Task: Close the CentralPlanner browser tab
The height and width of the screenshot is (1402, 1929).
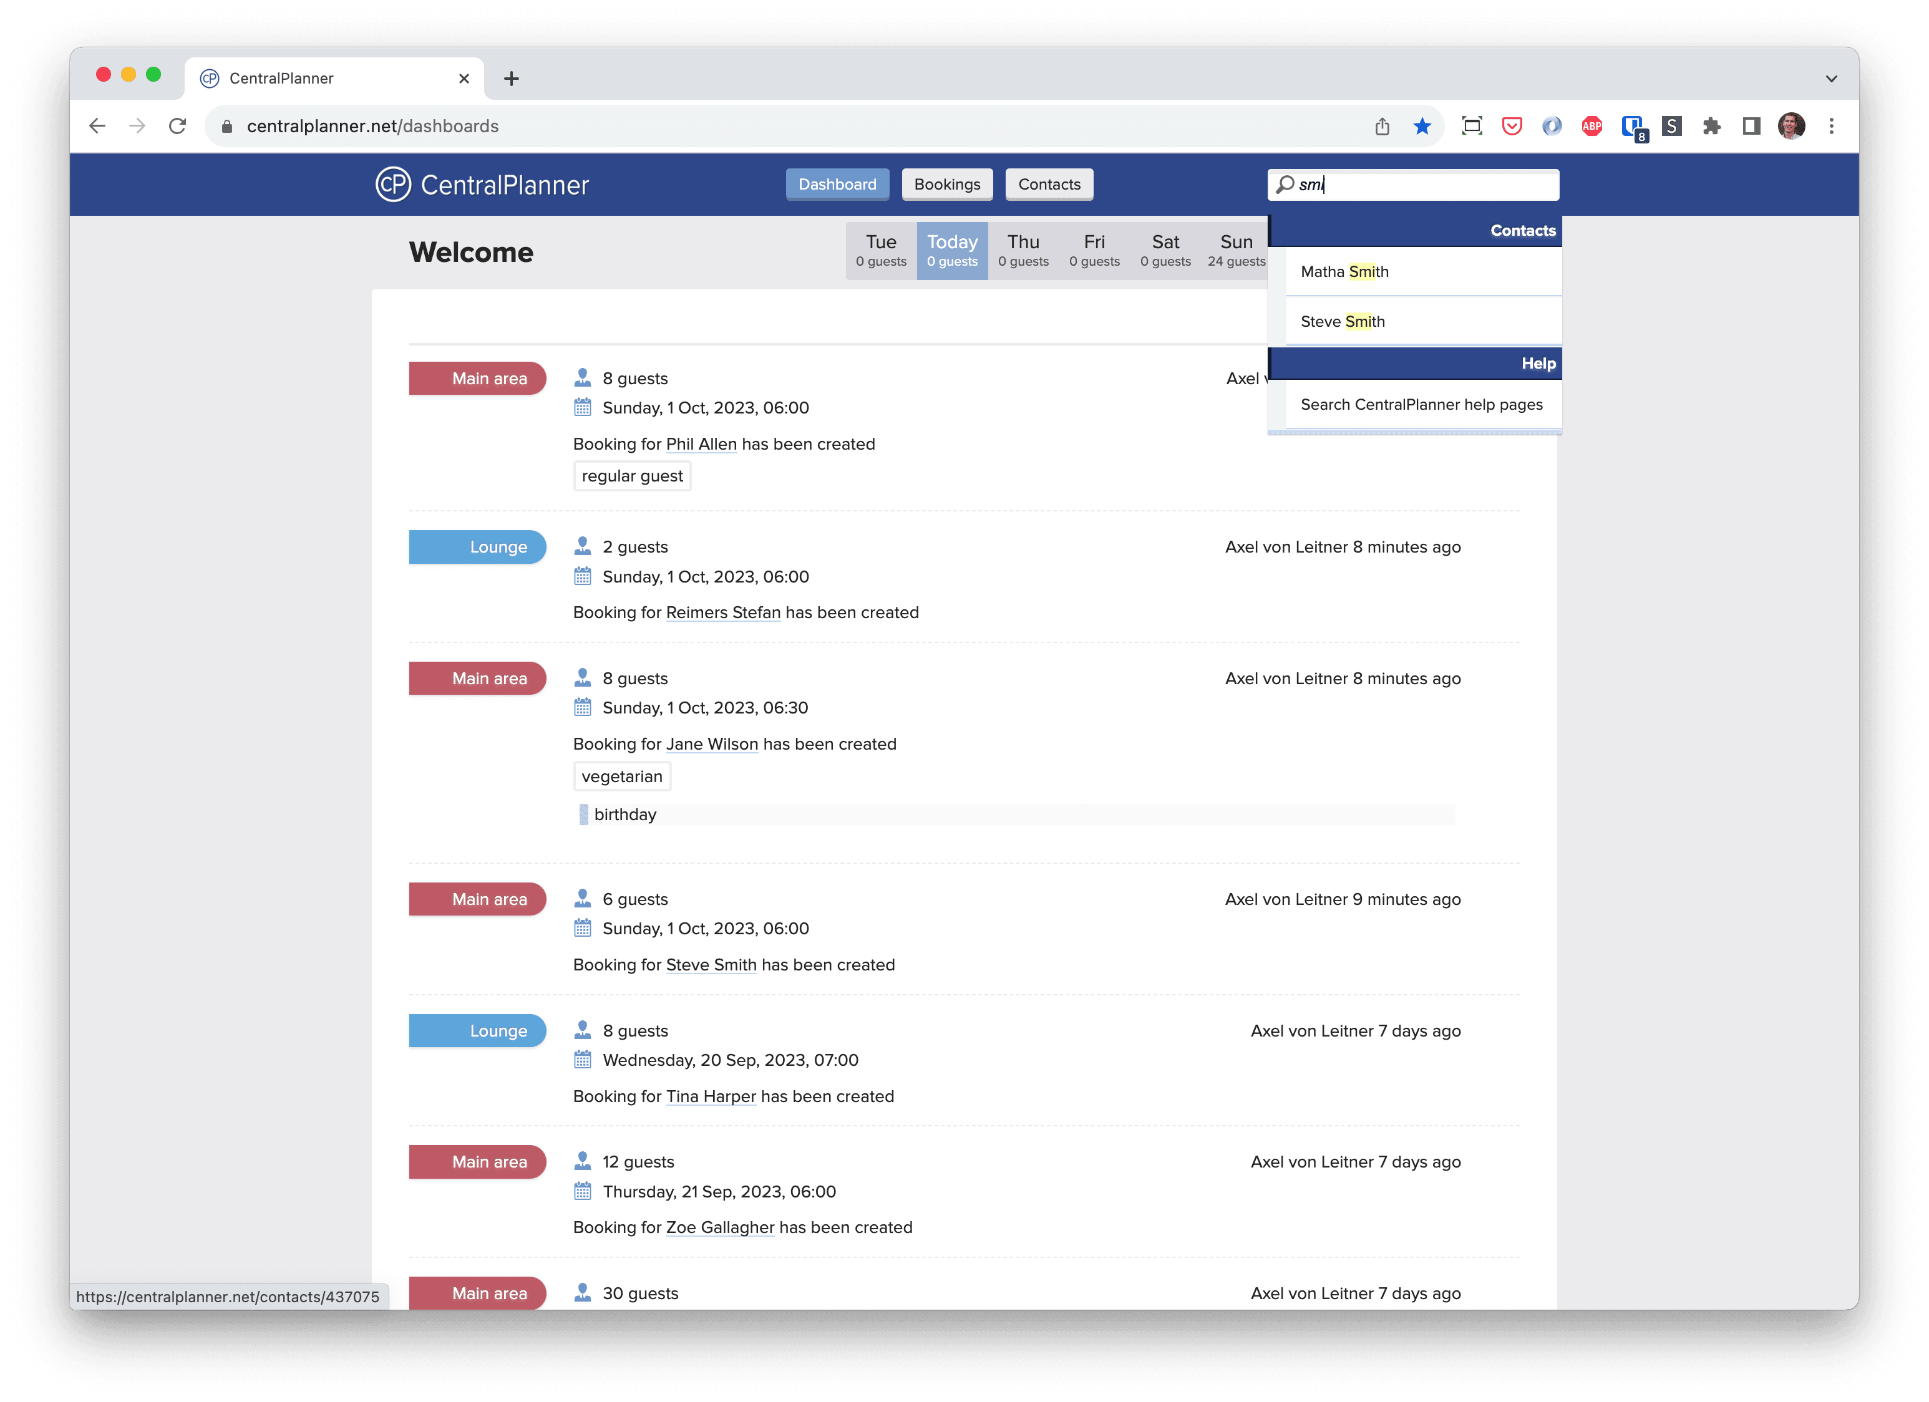Action: coord(464,78)
